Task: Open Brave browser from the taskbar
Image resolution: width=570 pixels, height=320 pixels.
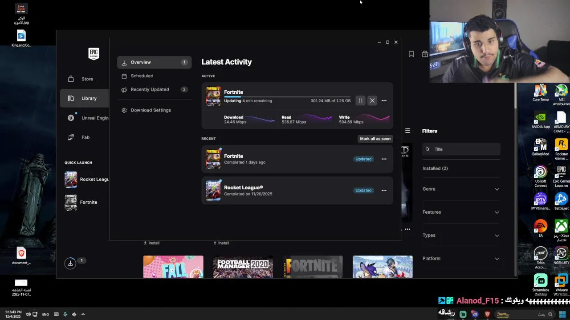Action: 487,314
